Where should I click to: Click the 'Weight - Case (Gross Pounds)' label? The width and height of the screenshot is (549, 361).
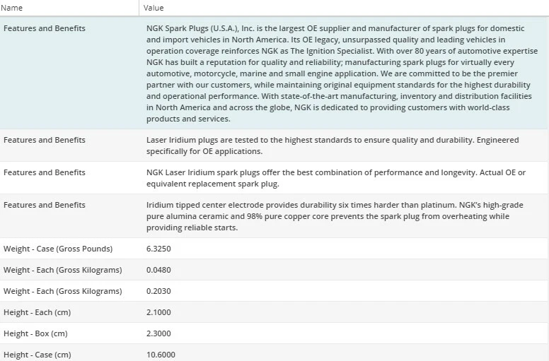click(58, 249)
